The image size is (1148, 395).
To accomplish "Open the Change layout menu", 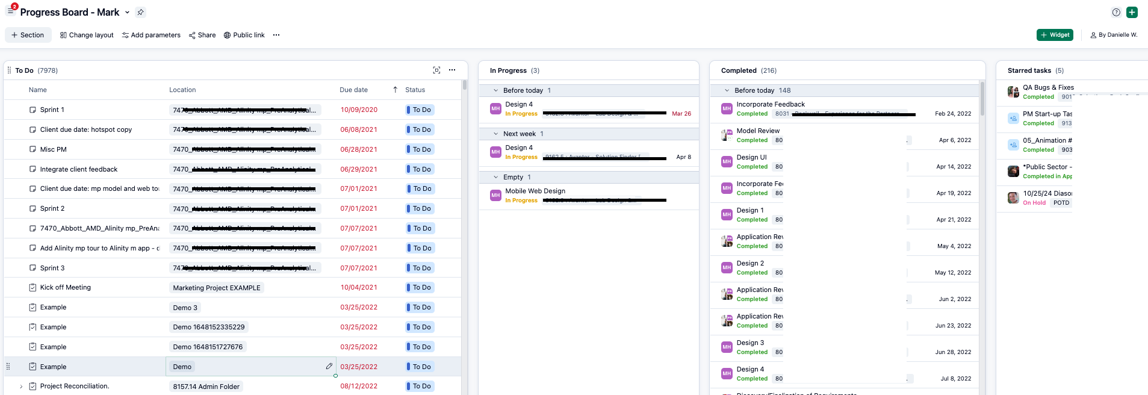I will tap(87, 35).
